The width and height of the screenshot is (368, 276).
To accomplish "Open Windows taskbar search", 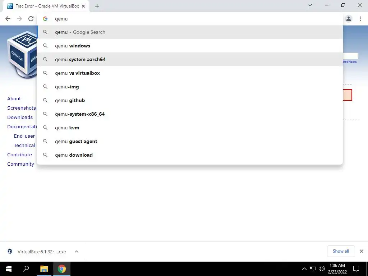I will tap(26, 268).
